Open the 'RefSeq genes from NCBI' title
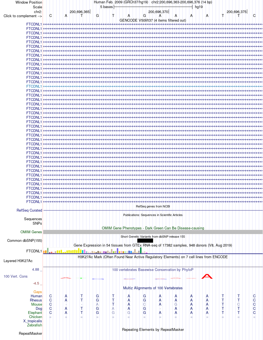This screenshot has height=340, width=263. (153, 206)
